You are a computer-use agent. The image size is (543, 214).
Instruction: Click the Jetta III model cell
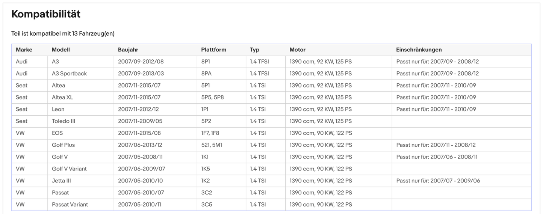click(61, 181)
